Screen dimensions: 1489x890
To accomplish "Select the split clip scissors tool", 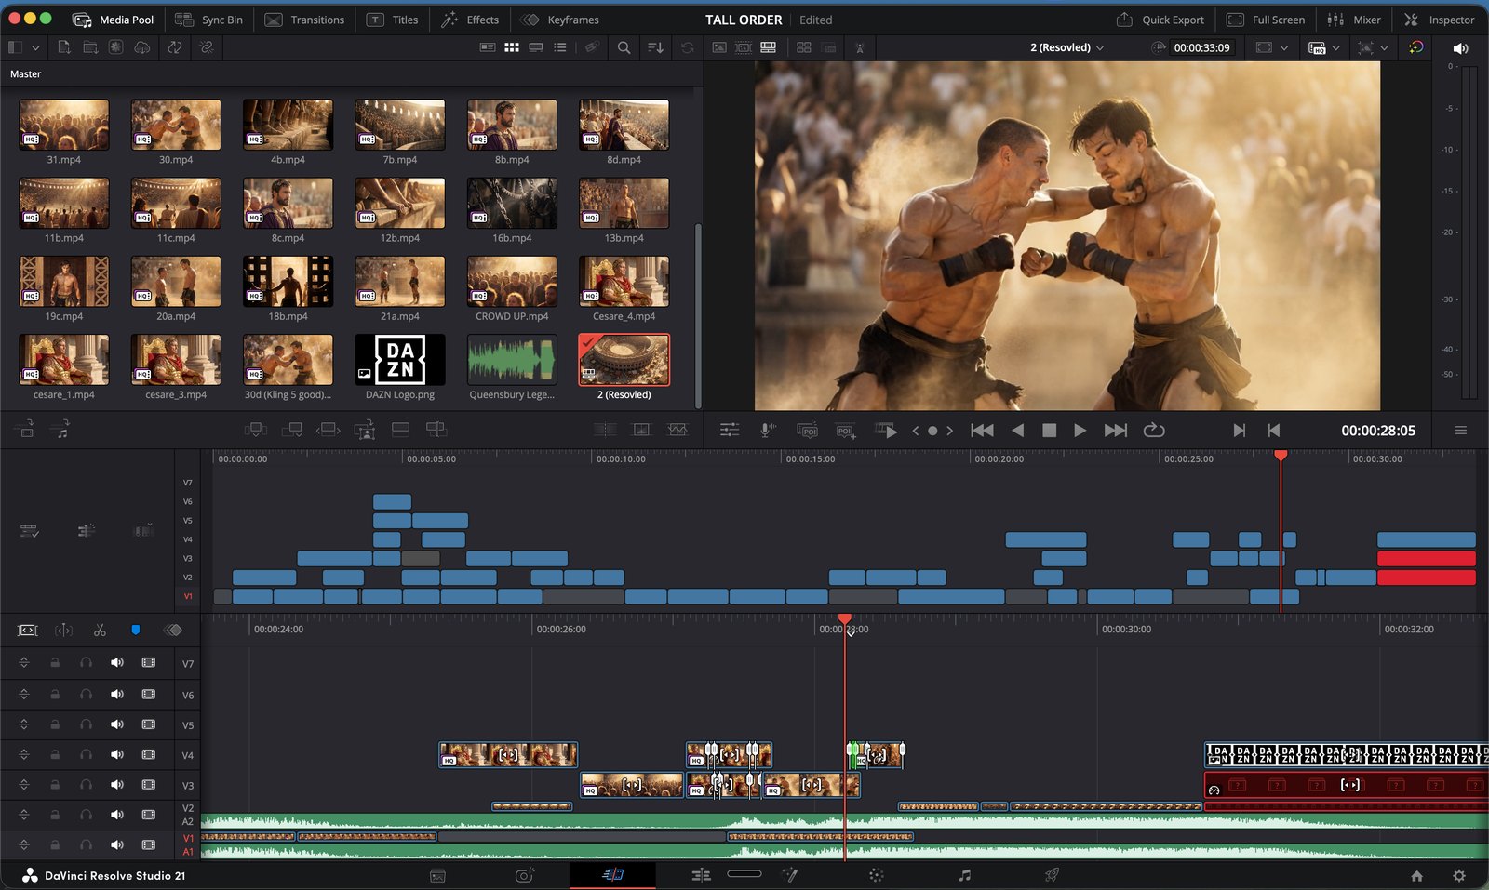I will [x=100, y=631].
